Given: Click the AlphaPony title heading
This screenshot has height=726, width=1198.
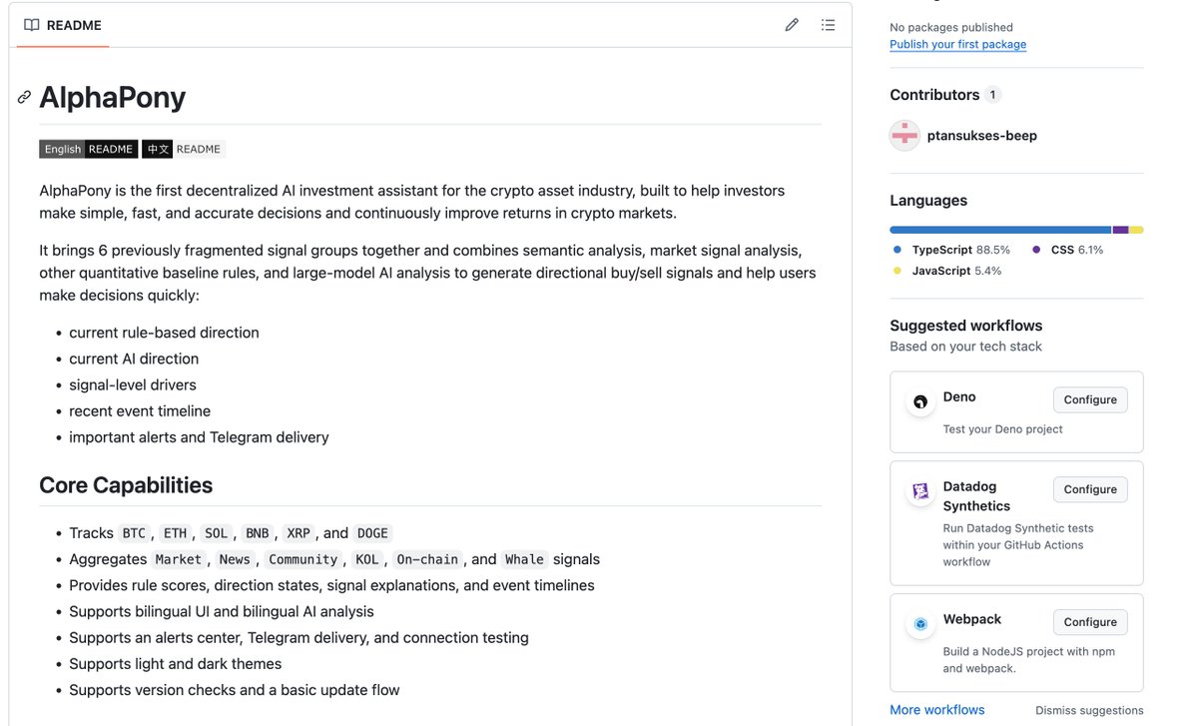Looking at the screenshot, I should 112,97.
